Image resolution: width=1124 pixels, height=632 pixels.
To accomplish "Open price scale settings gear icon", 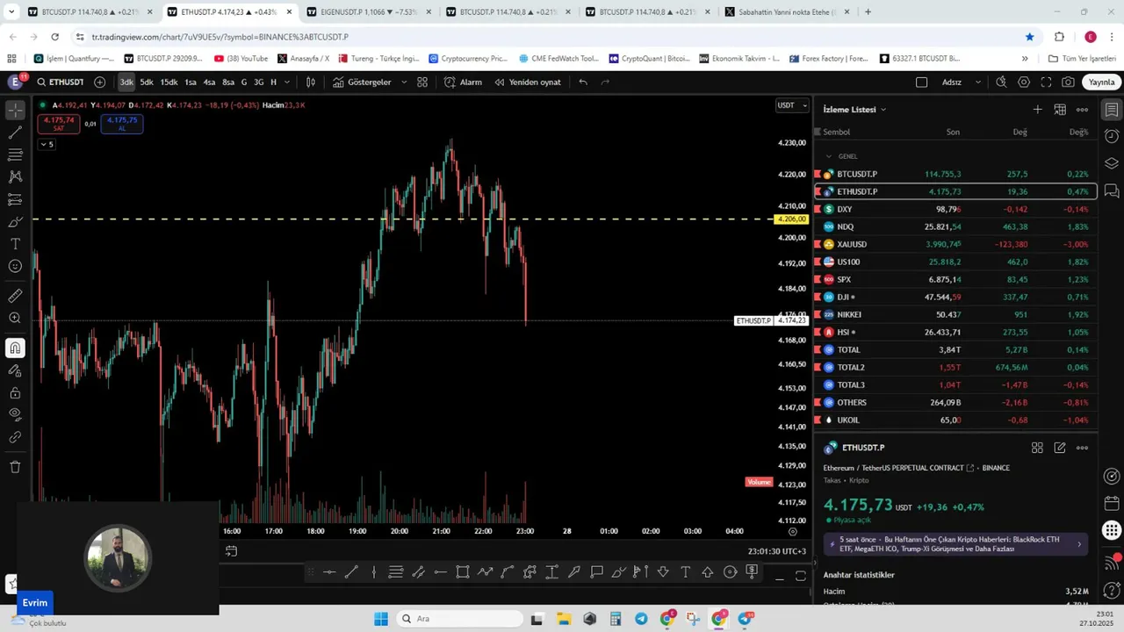I will coord(793,531).
